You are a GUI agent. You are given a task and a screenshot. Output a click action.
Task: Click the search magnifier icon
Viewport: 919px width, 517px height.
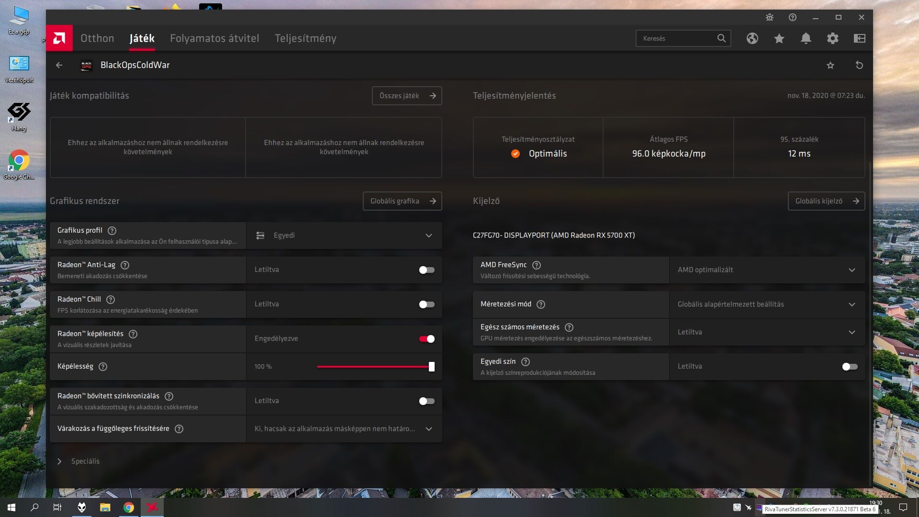721,38
